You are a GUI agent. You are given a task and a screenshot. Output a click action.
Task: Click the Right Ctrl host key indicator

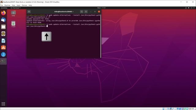point(191,109)
